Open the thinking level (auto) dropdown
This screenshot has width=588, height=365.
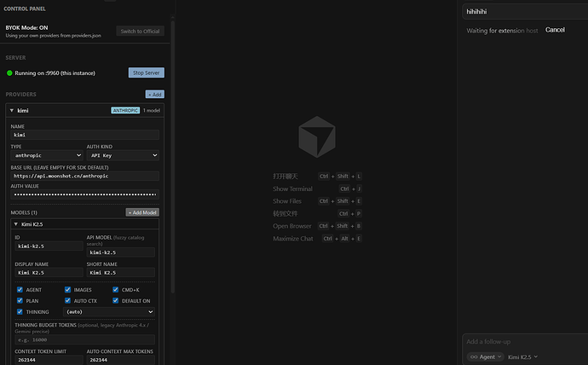point(109,312)
